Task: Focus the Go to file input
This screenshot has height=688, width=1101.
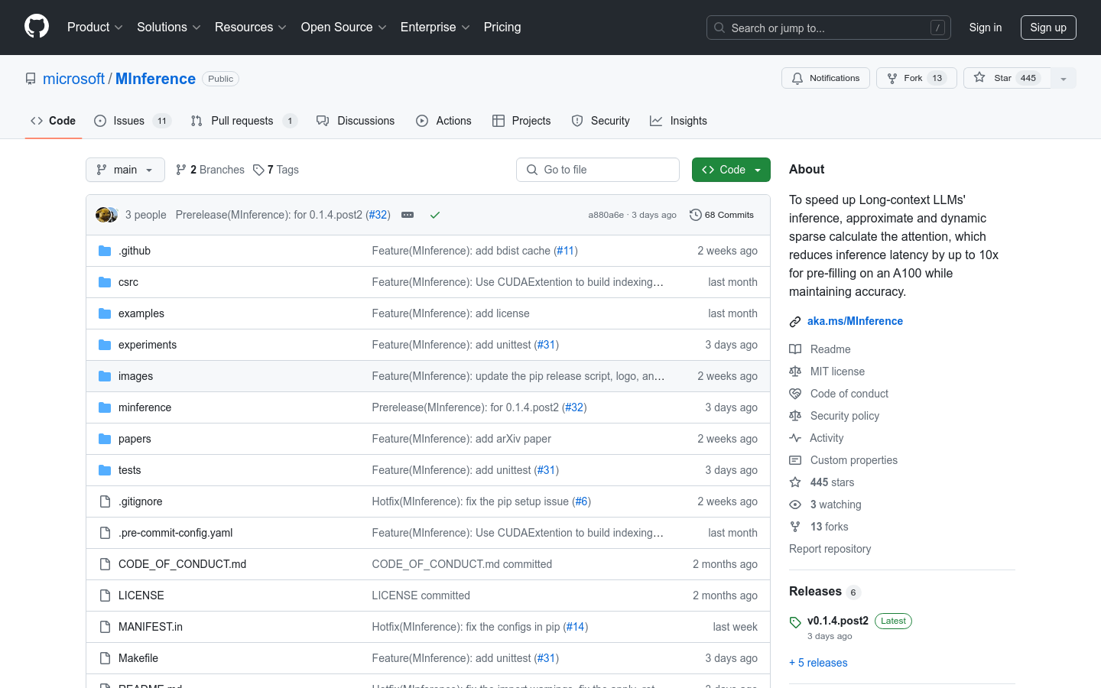Action: tap(598, 170)
